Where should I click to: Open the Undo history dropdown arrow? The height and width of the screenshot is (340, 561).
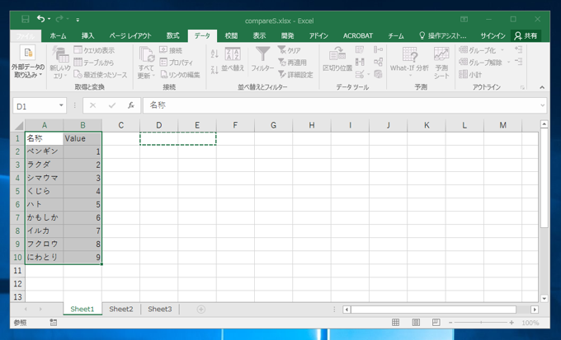tap(49, 19)
